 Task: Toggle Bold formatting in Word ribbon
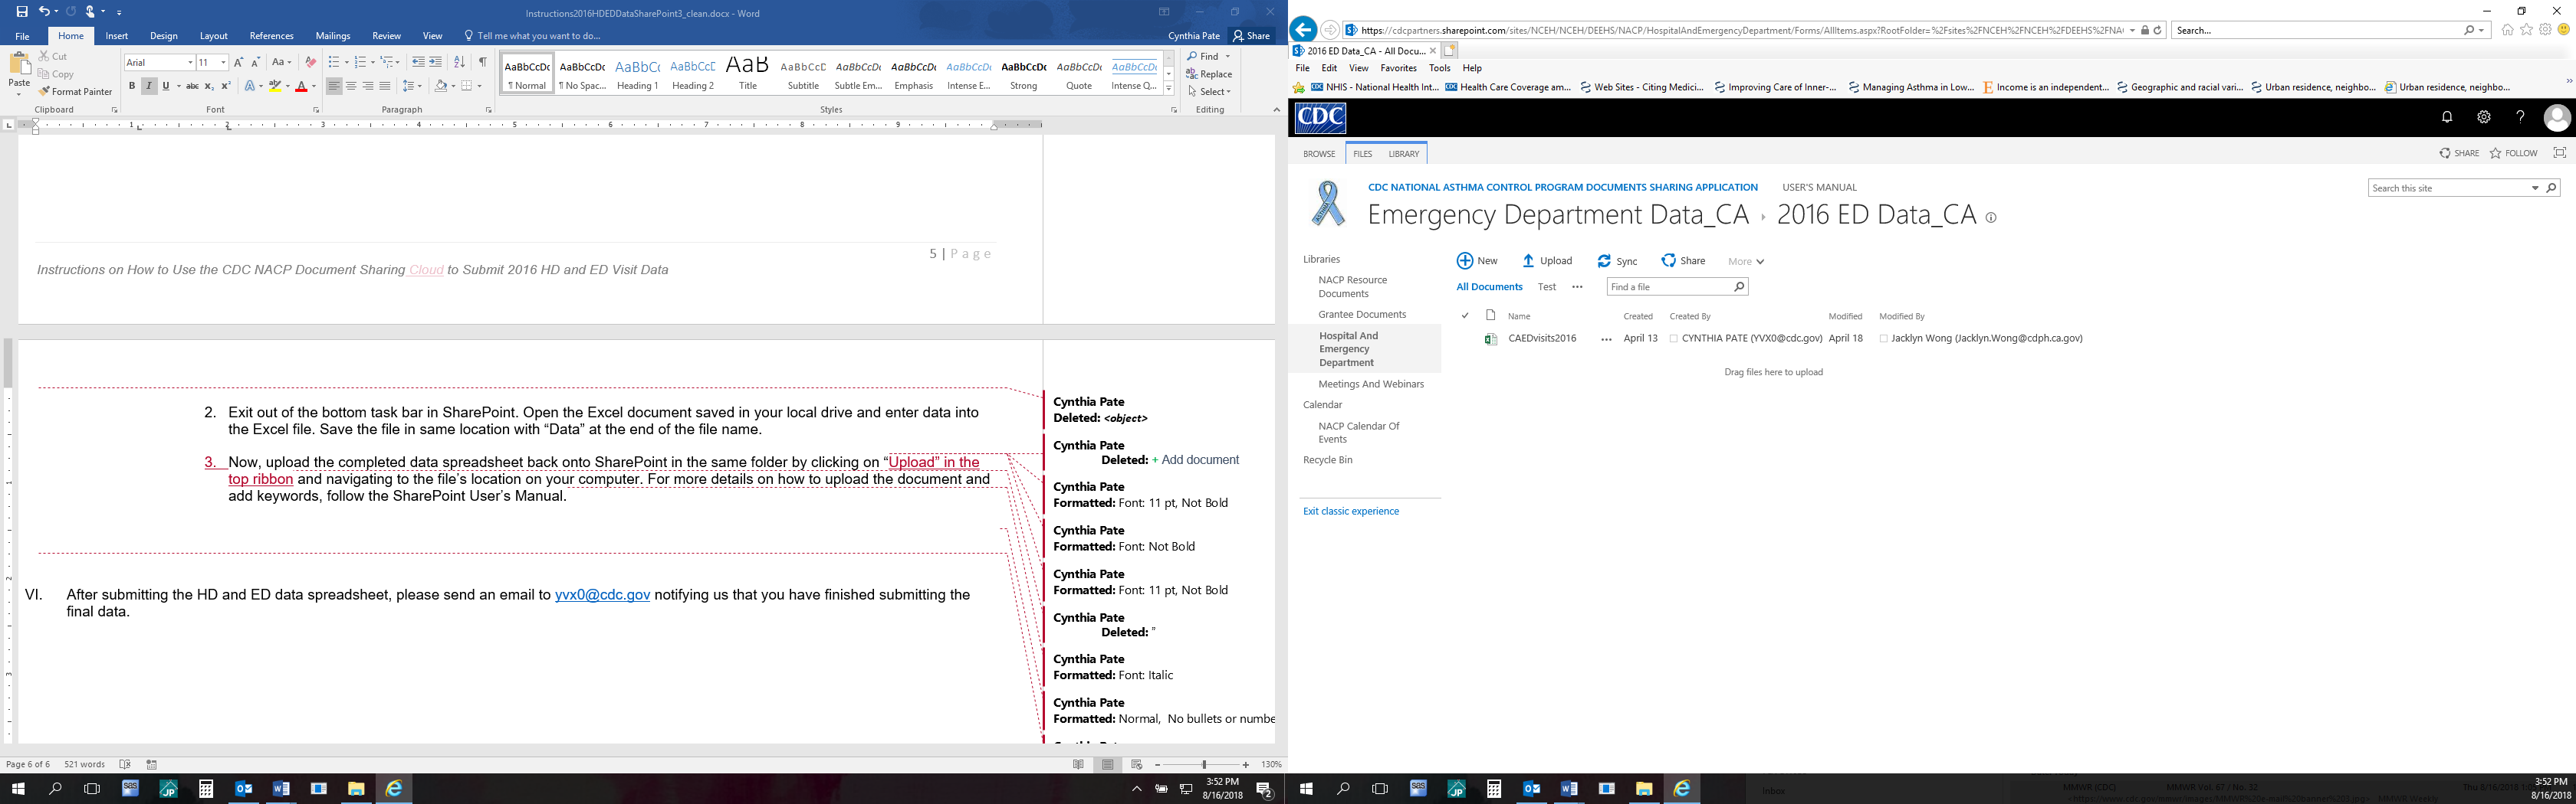click(x=132, y=87)
